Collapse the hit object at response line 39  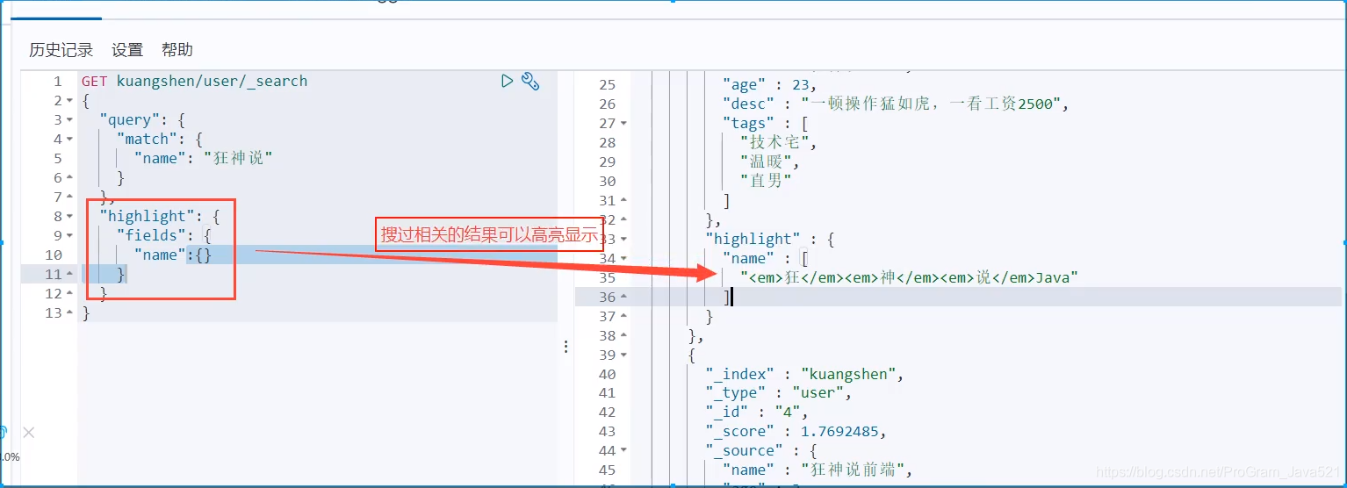624,355
